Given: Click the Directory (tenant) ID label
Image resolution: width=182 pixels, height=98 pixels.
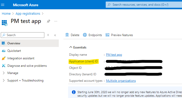Looking at the screenshot, I should point(83,74).
